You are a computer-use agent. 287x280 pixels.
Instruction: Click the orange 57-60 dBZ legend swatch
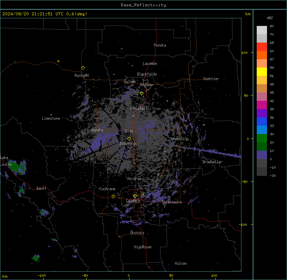(262, 55)
